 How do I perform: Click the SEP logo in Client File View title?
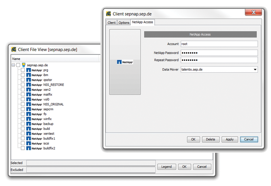click(x=14, y=49)
